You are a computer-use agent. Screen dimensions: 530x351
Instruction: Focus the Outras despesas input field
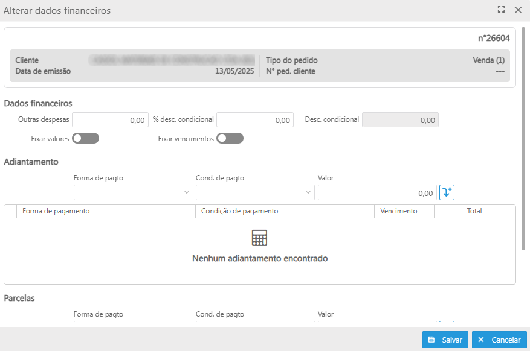pos(110,120)
